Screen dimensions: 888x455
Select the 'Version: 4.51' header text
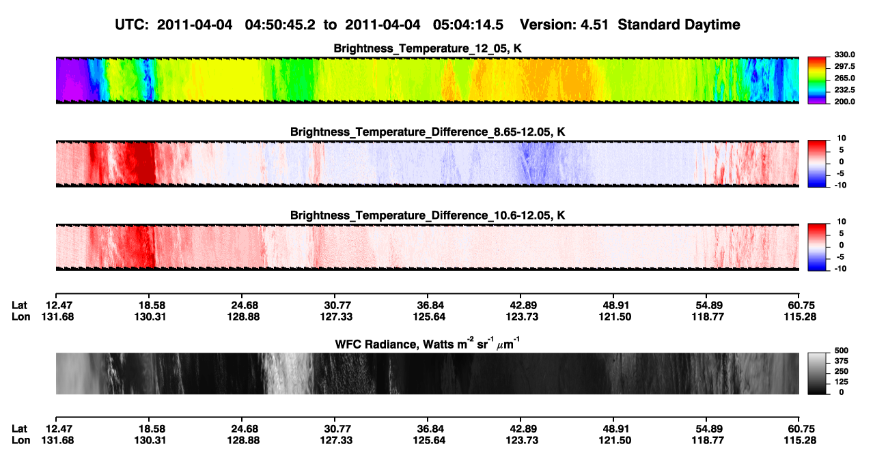pyautogui.click(x=564, y=25)
